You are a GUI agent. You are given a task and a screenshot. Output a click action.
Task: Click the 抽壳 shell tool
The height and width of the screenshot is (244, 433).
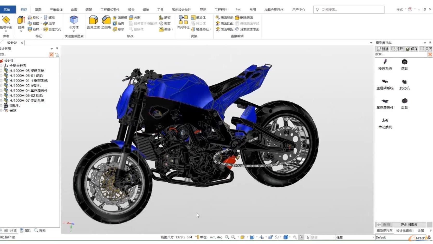click(118, 23)
